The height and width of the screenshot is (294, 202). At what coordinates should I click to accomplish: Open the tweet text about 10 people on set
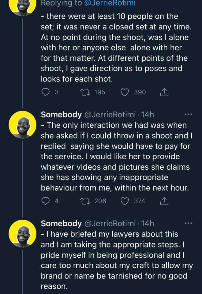coord(116,47)
